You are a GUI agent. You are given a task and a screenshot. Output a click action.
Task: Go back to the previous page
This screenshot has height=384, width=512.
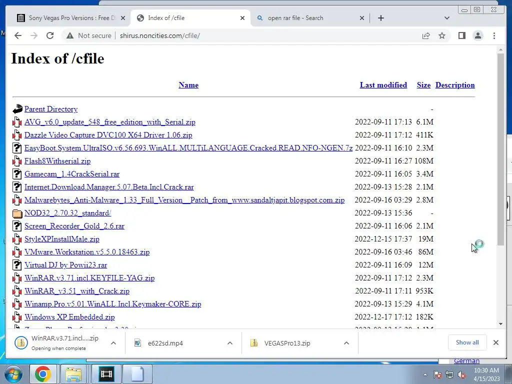coord(18,35)
